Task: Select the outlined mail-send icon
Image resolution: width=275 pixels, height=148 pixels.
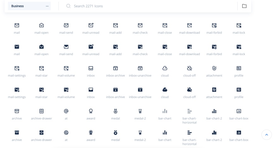Action: [x=66, y=25]
